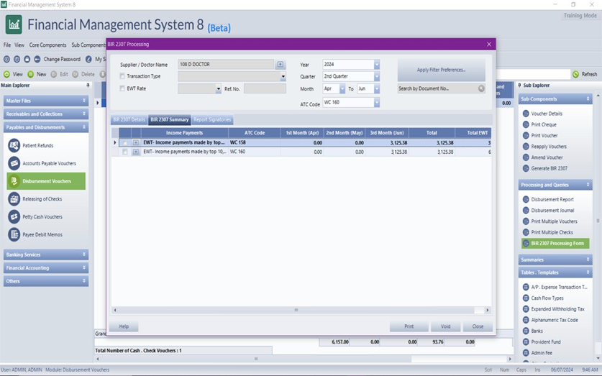Image resolution: width=602 pixels, height=376 pixels.
Task: Tick the checkbox on WC 160 row
Action: click(125, 152)
